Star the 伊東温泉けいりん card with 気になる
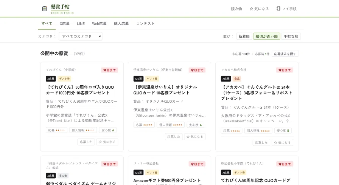This screenshot has width=339, height=185. (x=195, y=137)
